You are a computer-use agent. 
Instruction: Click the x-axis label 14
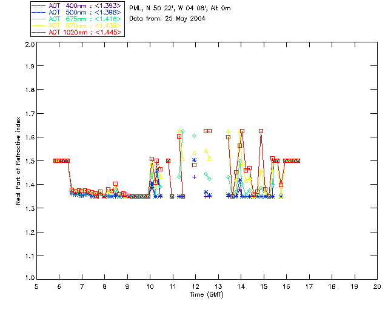[241, 286]
